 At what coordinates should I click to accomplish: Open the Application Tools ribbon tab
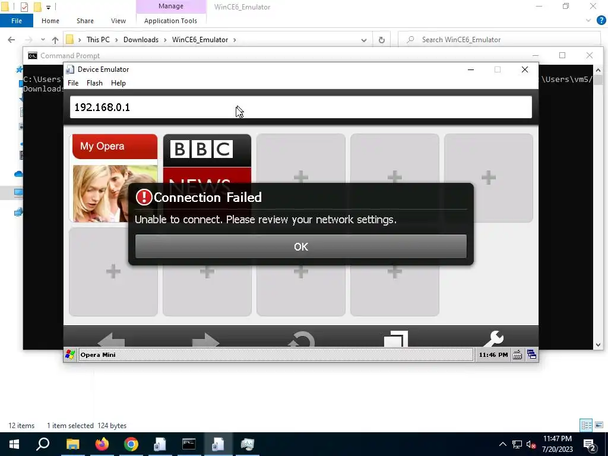(170, 21)
